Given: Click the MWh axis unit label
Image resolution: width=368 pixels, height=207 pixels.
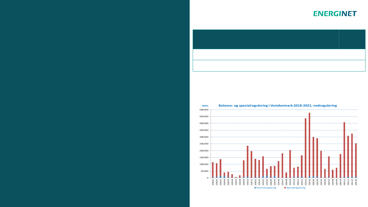Looking at the screenshot, I should coord(205,106).
